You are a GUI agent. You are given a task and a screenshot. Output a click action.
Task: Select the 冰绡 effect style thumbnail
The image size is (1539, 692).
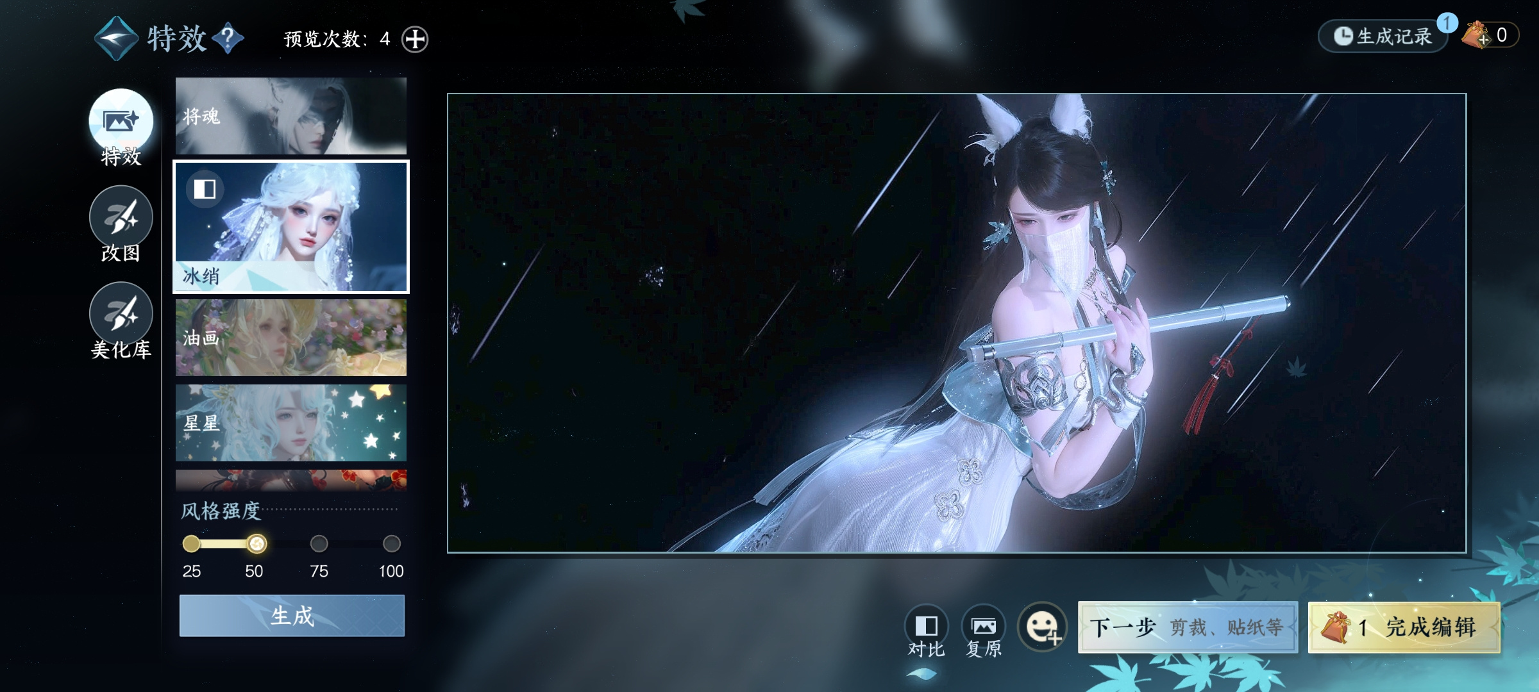[291, 227]
